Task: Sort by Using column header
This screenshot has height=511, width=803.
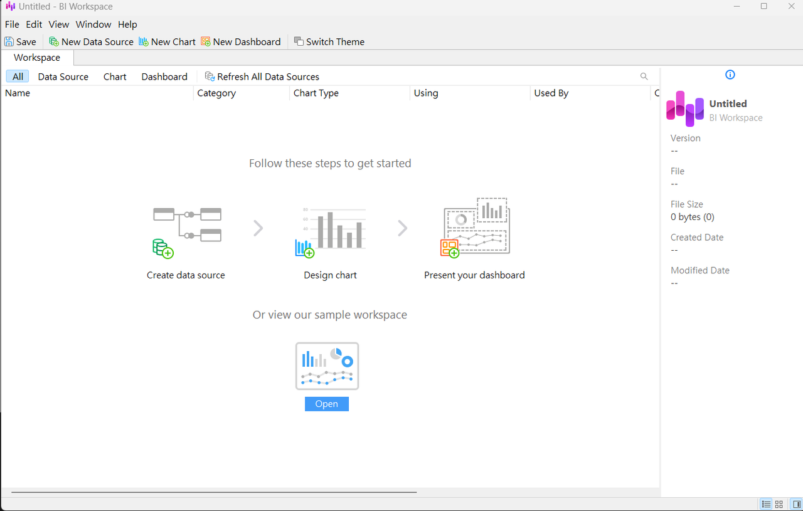Action: [470, 93]
